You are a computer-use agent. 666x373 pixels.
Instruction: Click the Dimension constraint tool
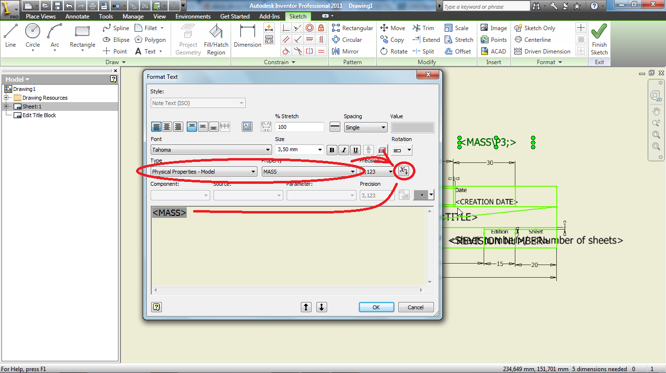(x=248, y=36)
